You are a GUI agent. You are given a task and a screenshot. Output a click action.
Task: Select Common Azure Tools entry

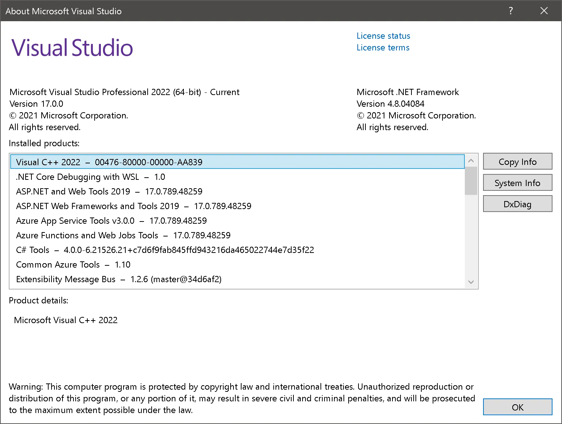click(238, 265)
